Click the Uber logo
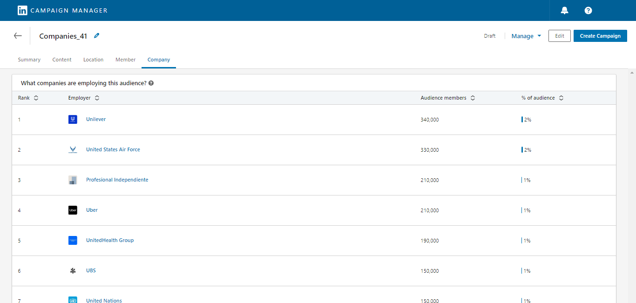This screenshot has width=636, height=303. tap(73, 210)
